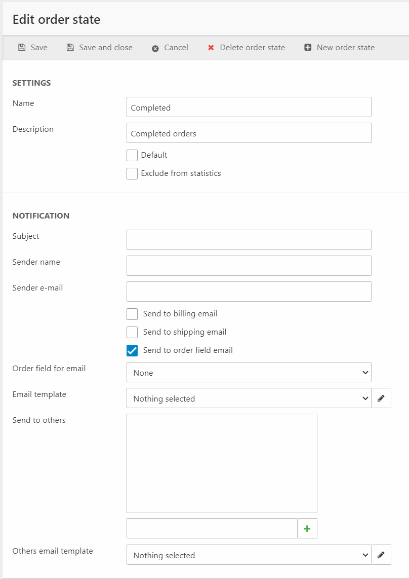Screen dimensions: 409x579
Task: Edit Email template using pencil icon
Action: 381,399
